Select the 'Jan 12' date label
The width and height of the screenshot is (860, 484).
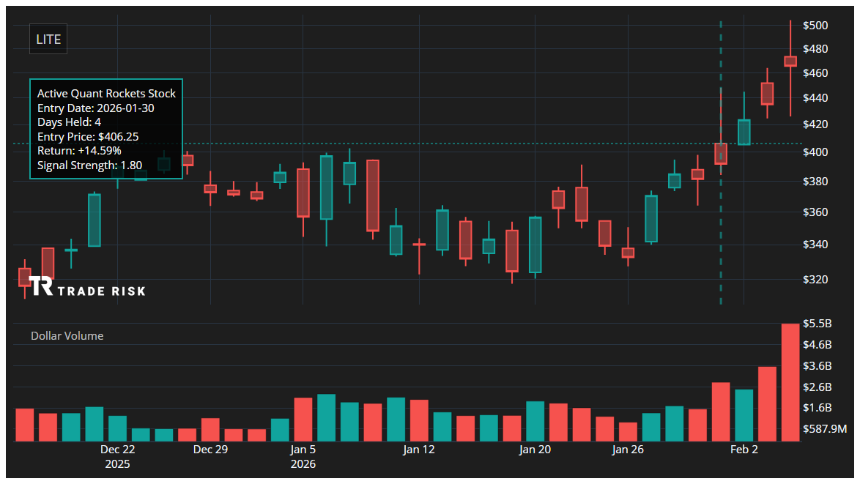pos(419,450)
